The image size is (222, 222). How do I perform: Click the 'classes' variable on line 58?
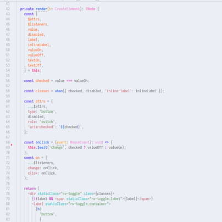click(42, 91)
